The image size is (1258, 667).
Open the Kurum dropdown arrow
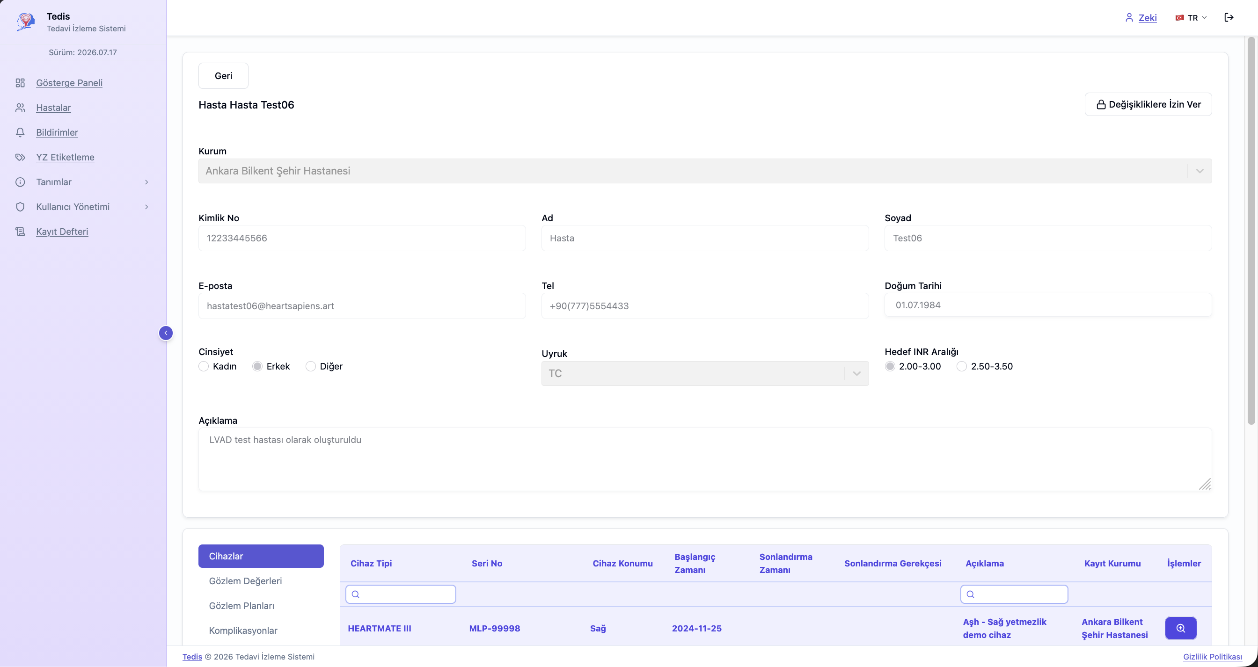tap(1199, 171)
